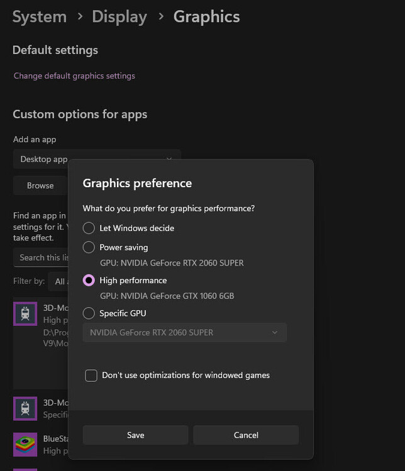
Task: Pick the Specific GPU radio option
Action: 89,313
